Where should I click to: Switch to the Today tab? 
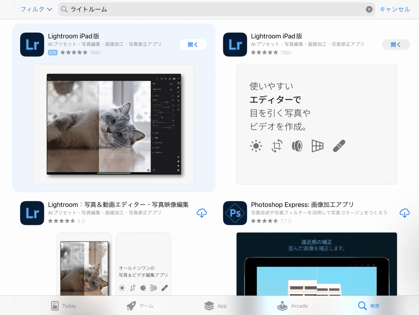pos(64,306)
